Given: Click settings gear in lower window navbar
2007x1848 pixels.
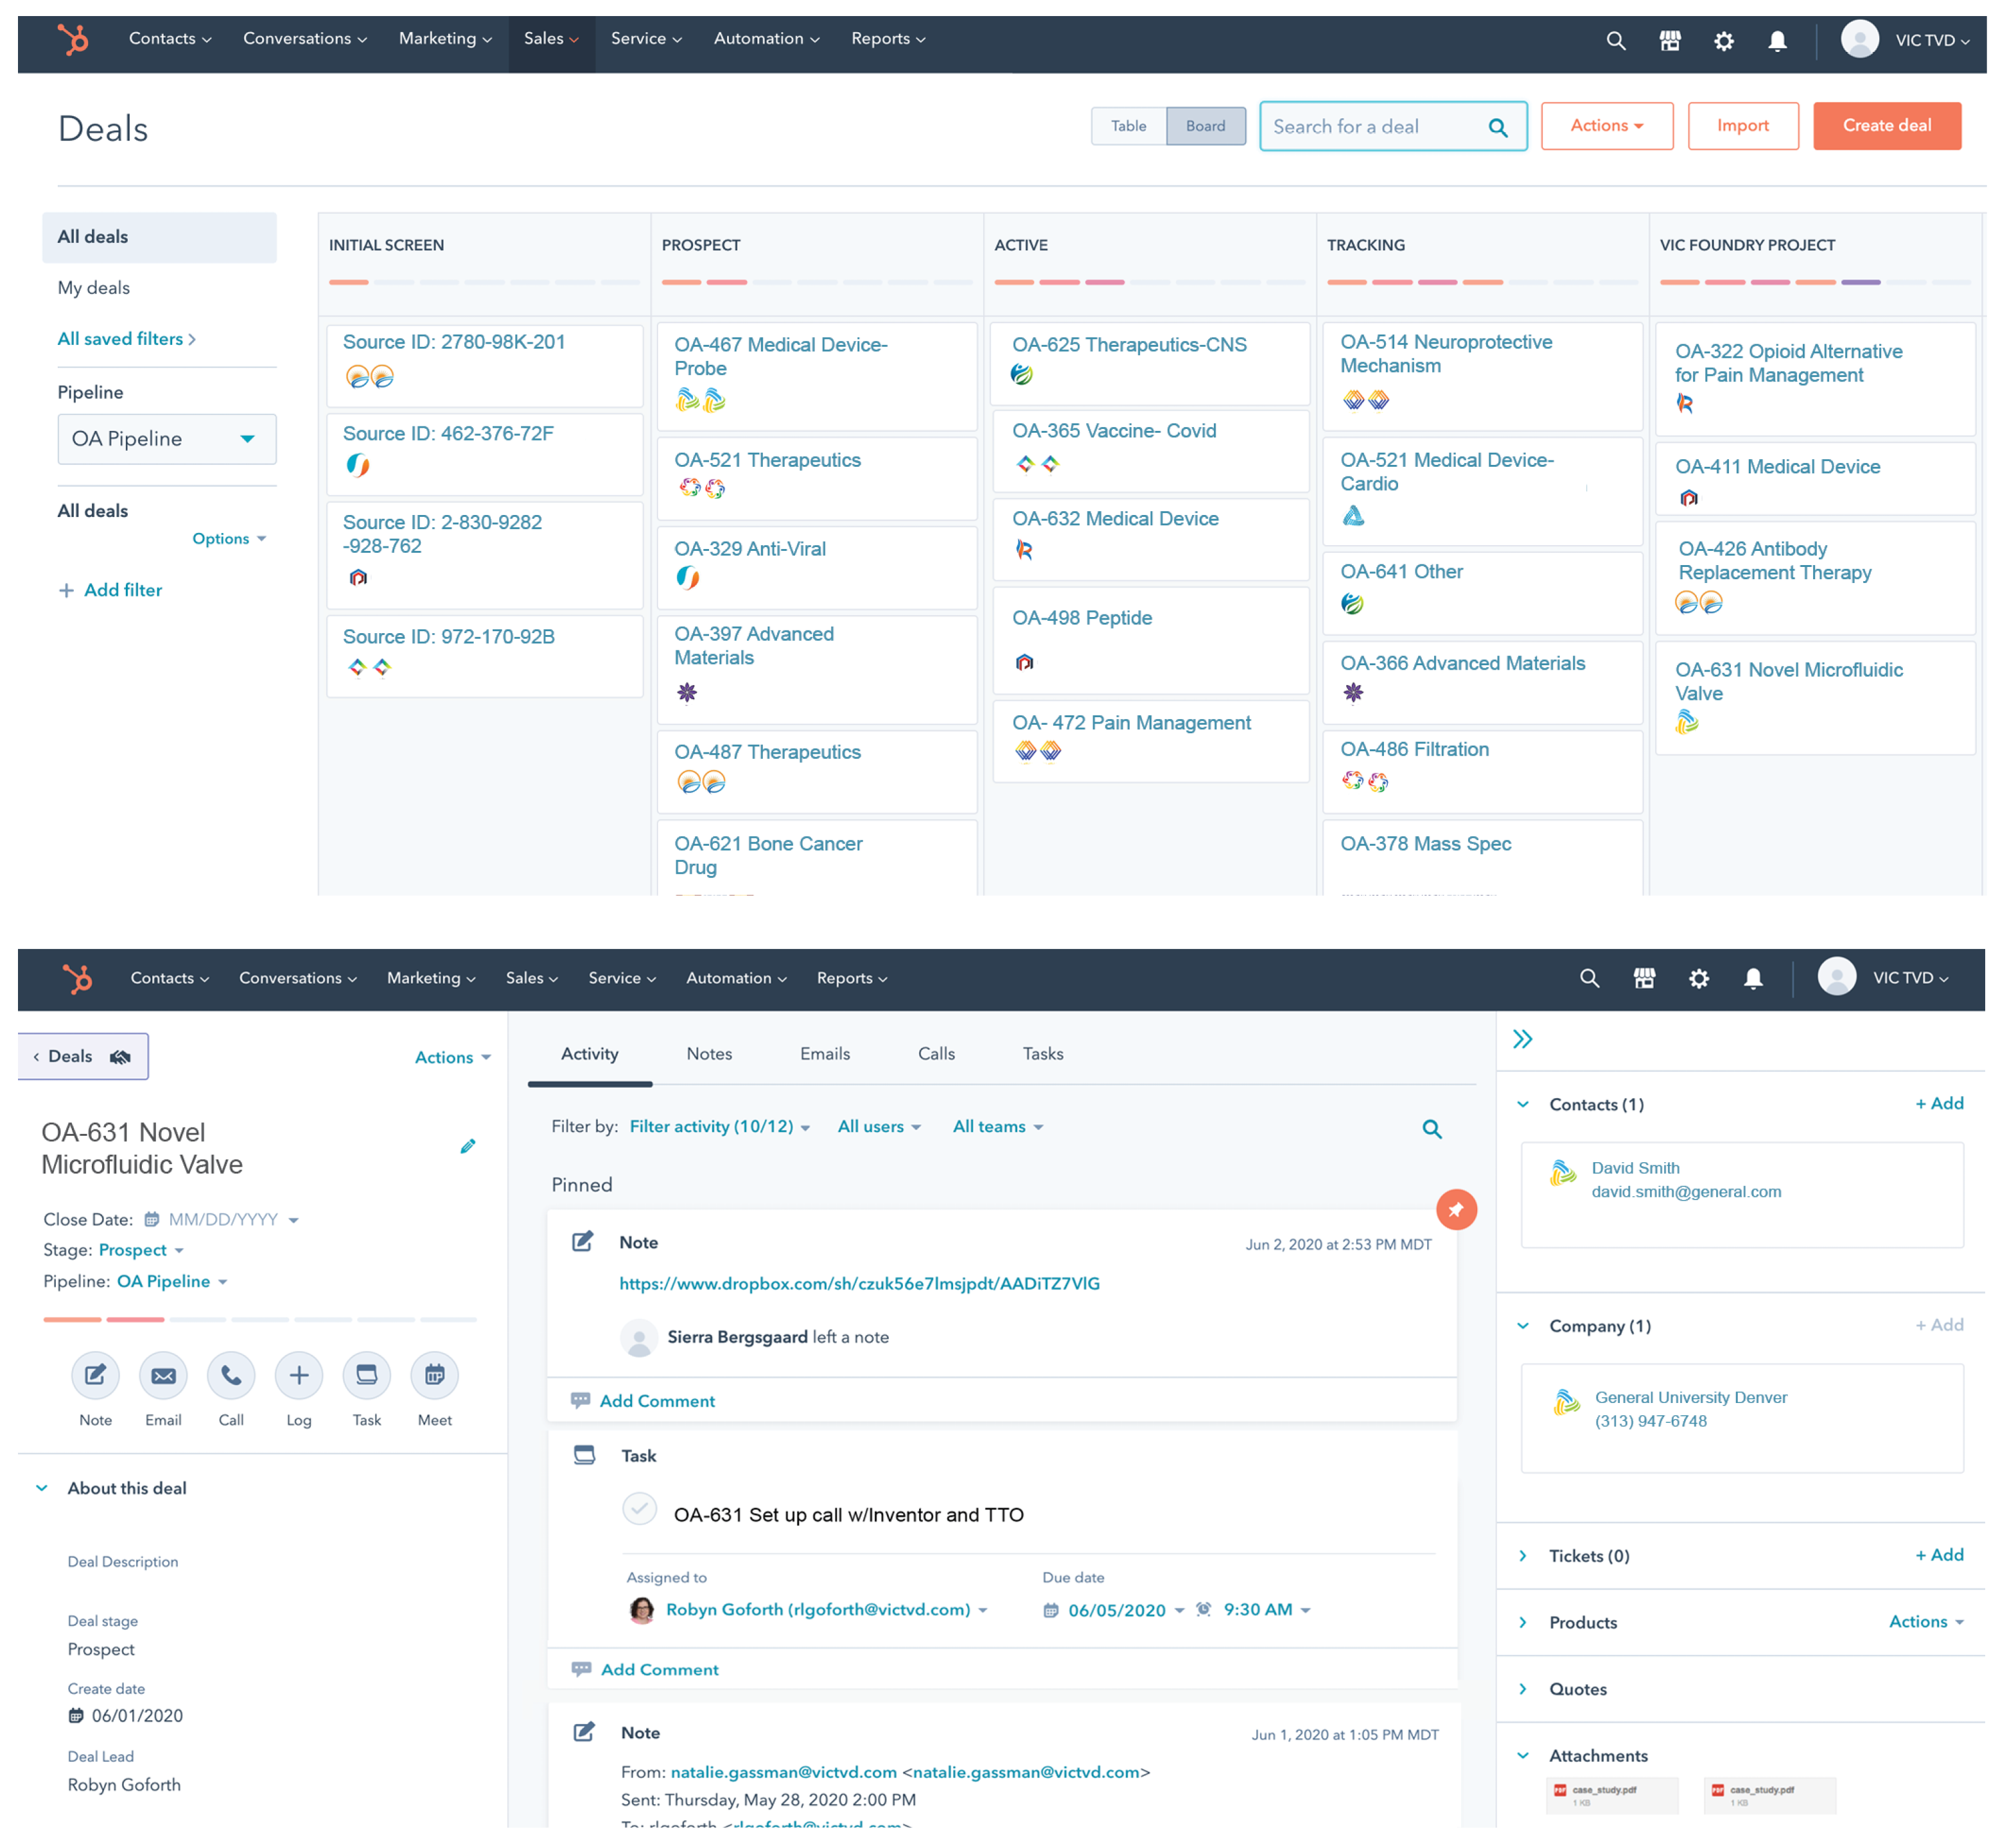Looking at the screenshot, I should click(x=1698, y=978).
